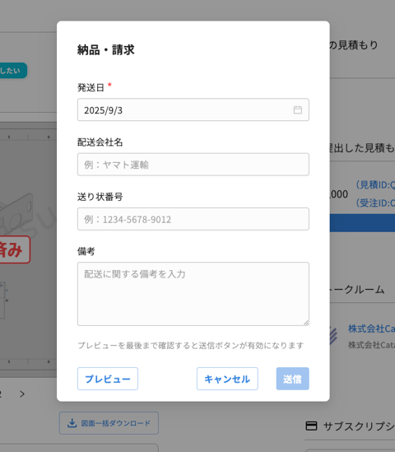Grab the 備考 textarea resize handle
Screen dimensions: 395x452
pos(306,323)
